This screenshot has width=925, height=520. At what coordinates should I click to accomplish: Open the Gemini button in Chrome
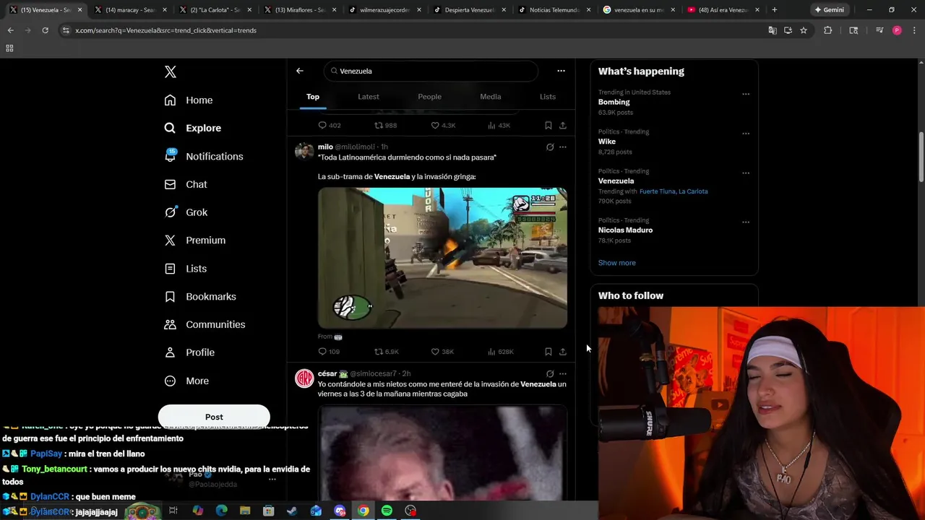[828, 10]
